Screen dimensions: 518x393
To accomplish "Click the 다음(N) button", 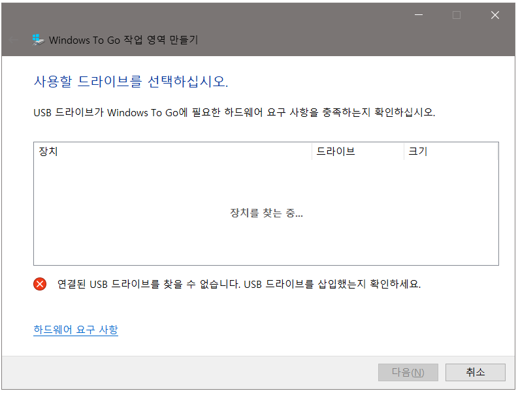I will (x=408, y=373).
